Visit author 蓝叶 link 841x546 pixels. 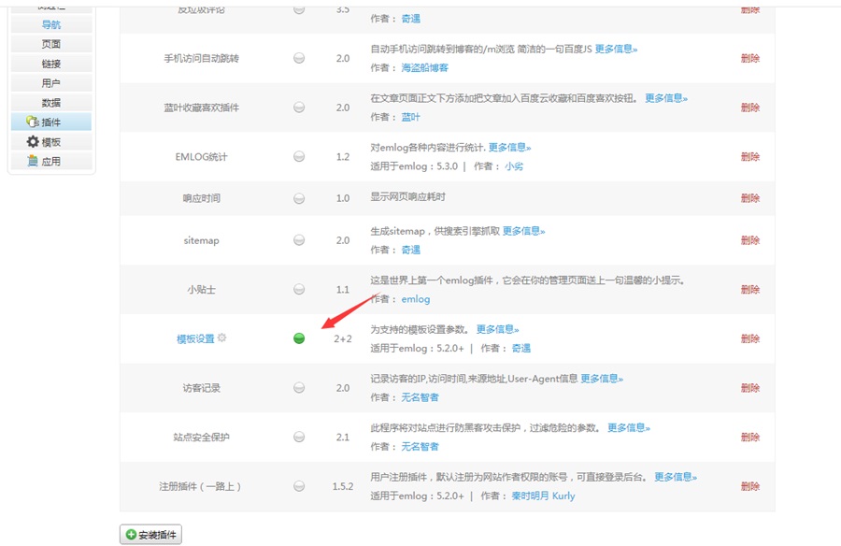pos(411,117)
